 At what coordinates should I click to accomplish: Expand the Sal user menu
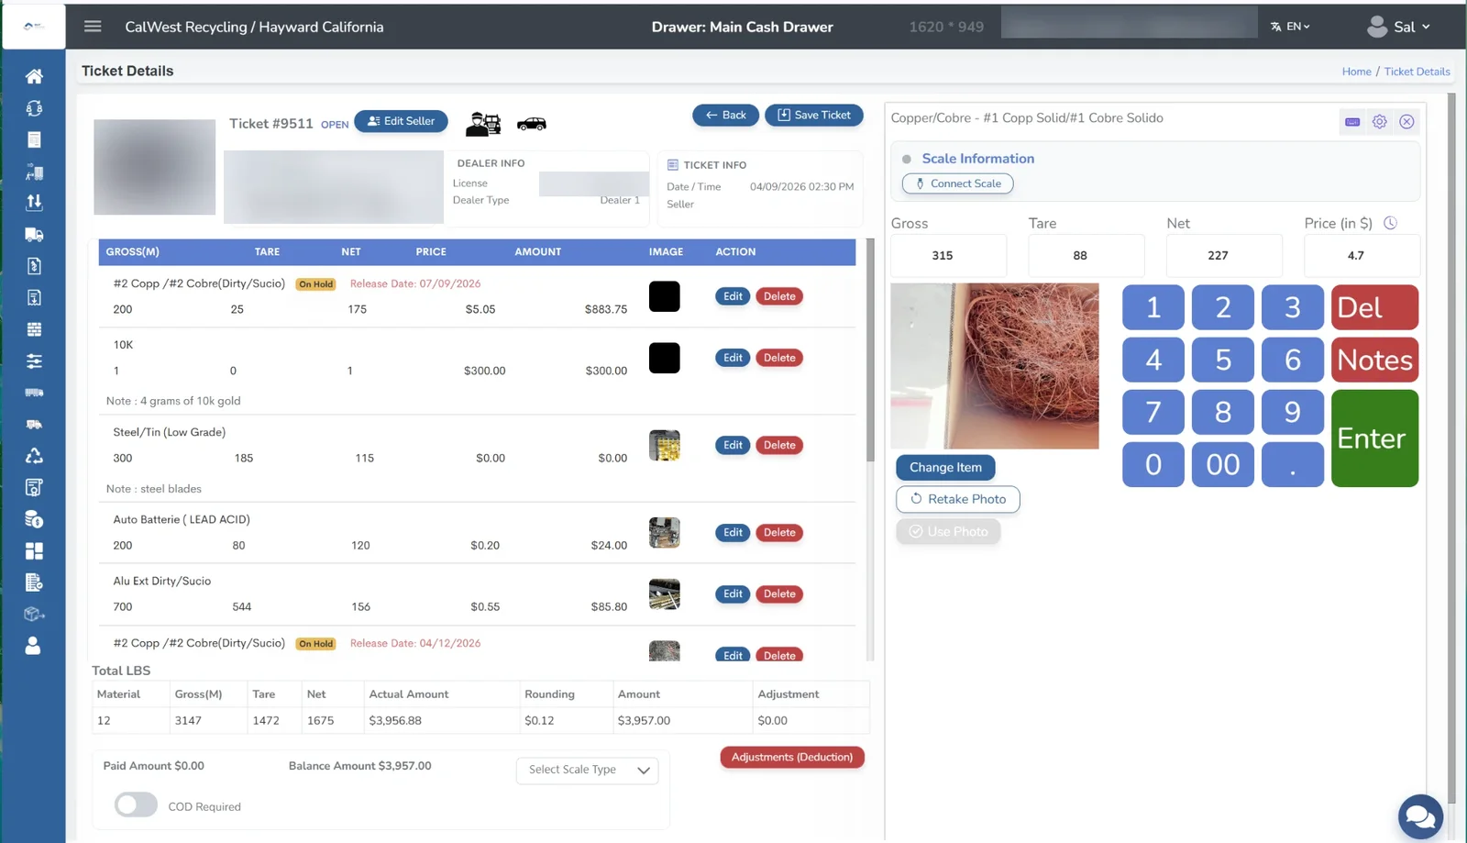click(x=1398, y=27)
